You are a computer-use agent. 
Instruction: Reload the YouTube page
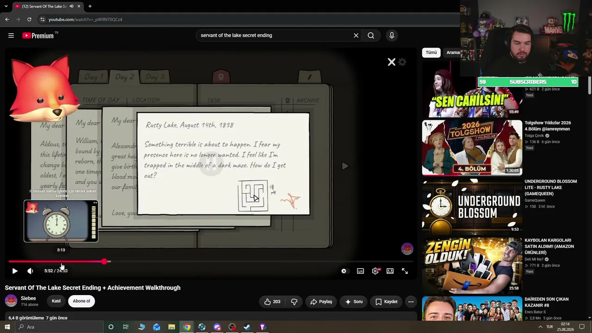29,19
